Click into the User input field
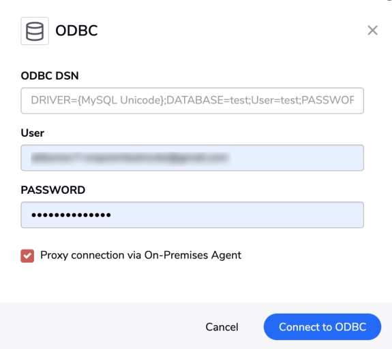Viewport: 392px width, 349px height. pyautogui.click(x=192, y=158)
